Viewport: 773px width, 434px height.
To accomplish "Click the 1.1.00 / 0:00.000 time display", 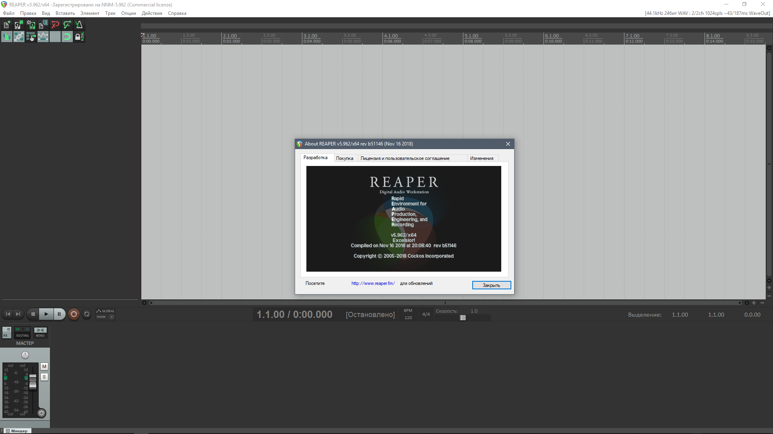I will [295, 314].
